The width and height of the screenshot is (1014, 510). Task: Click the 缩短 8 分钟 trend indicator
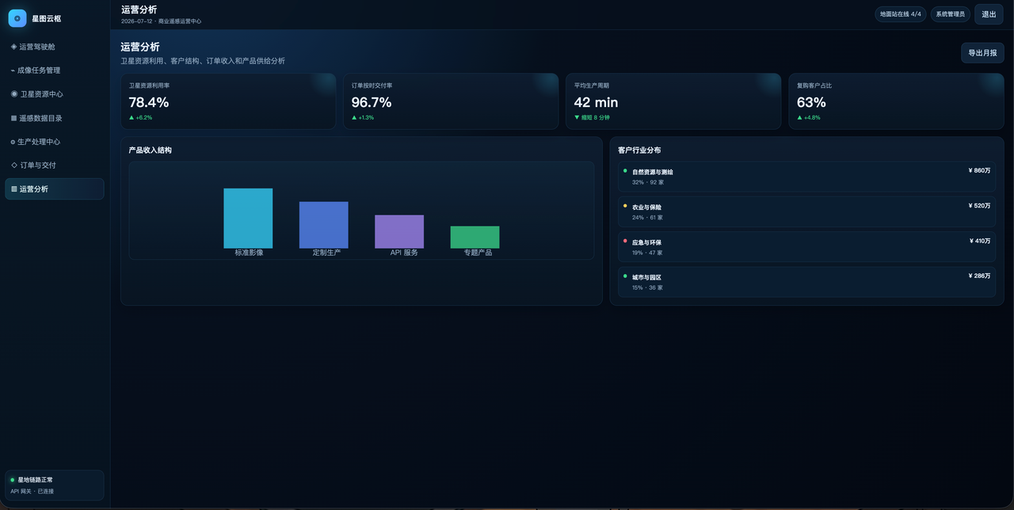(x=592, y=117)
